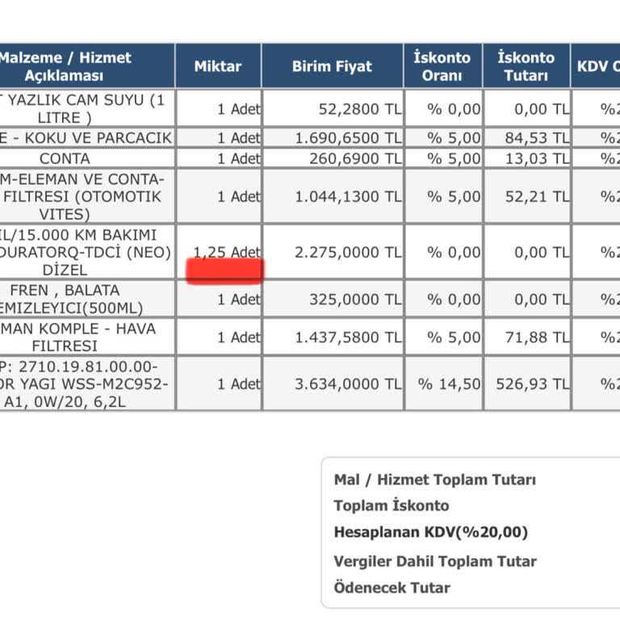The height and width of the screenshot is (620, 620).
Task: Select the Vergiler Dahil Toplam Tutar label
Action: (434, 561)
